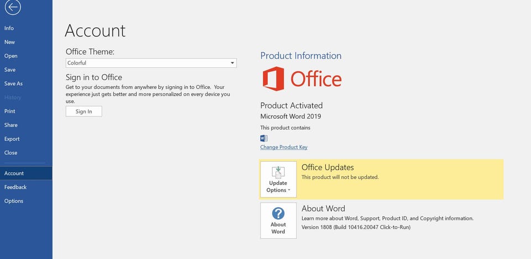The width and height of the screenshot is (531, 259).
Task: Open Word Options
Action: (x=26, y=201)
